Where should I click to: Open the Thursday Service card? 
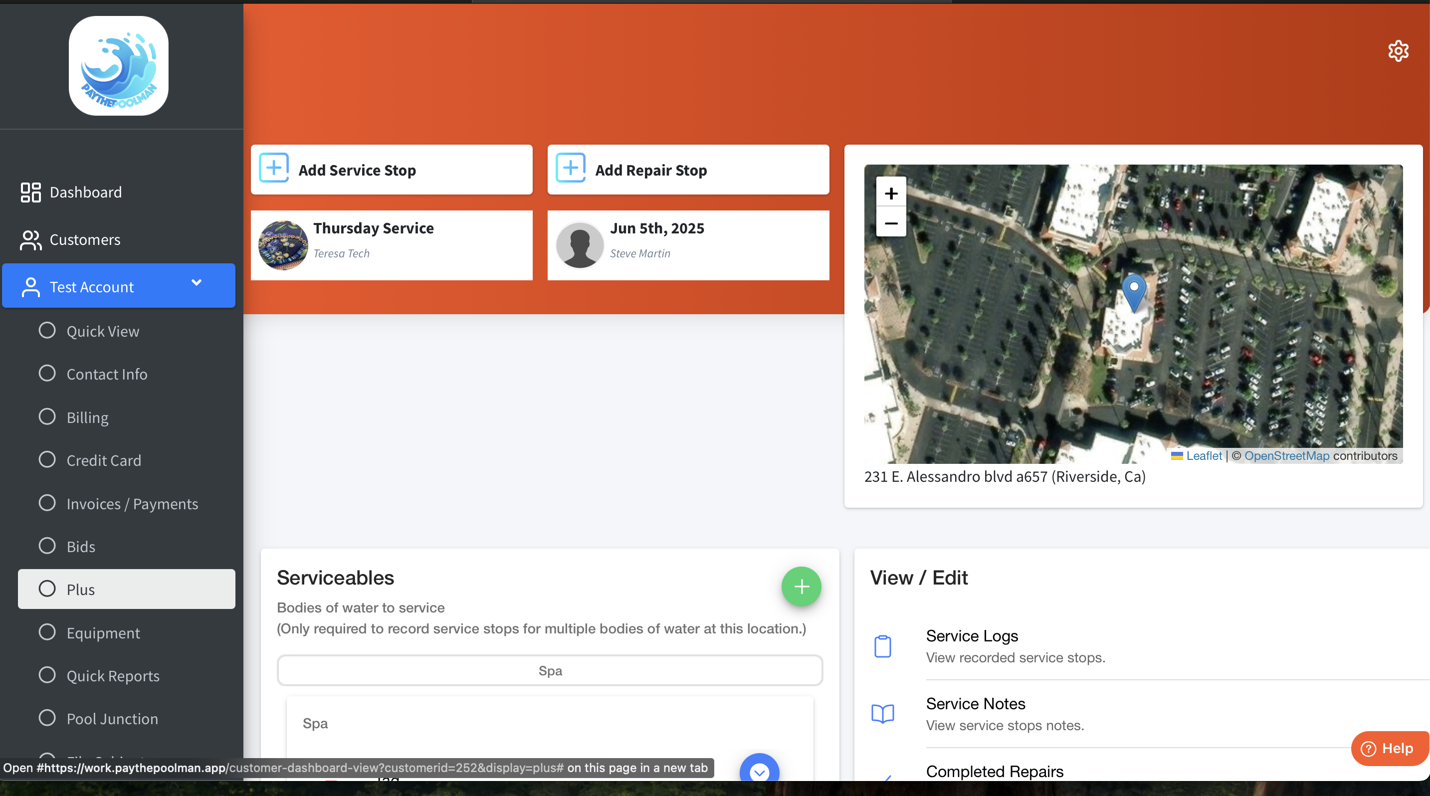click(x=392, y=245)
